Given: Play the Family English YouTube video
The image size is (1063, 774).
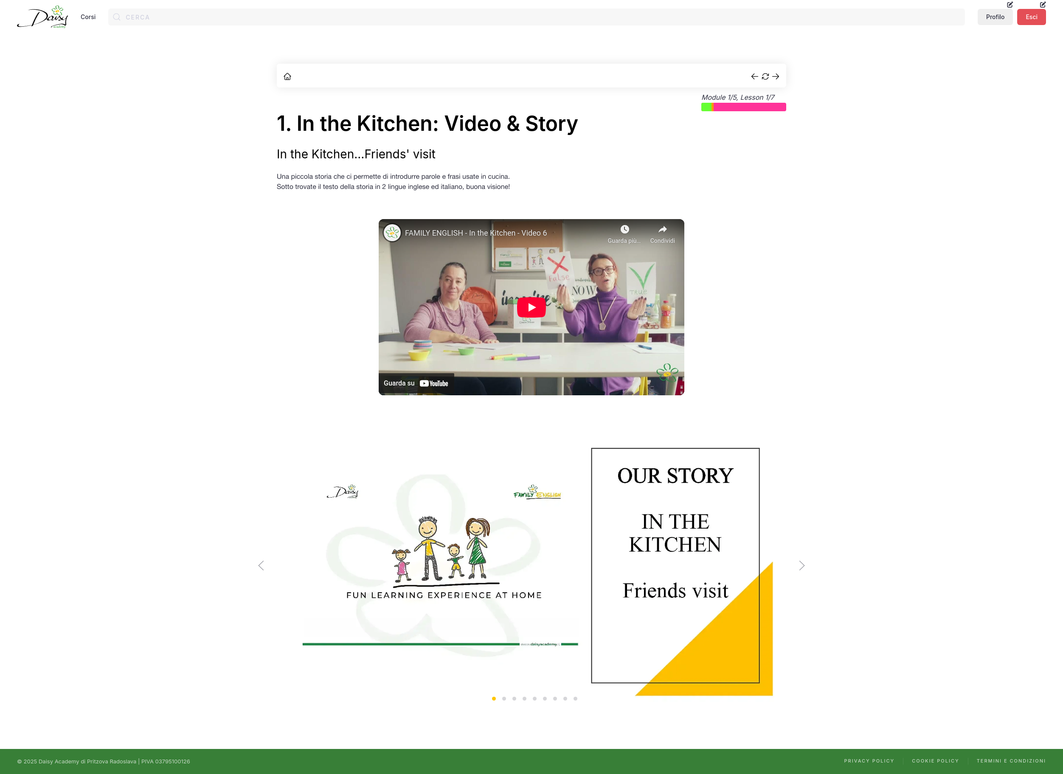Looking at the screenshot, I should [x=531, y=307].
